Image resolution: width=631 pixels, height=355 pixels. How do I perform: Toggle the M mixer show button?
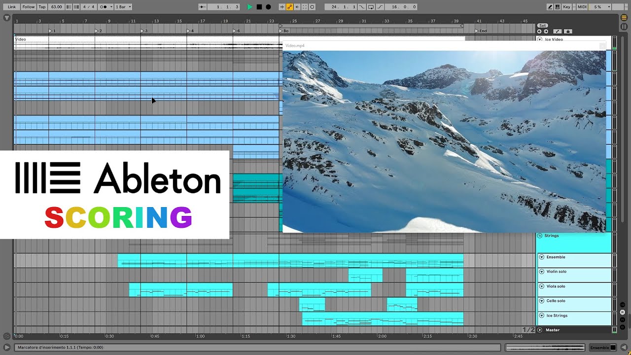click(x=623, y=319)
